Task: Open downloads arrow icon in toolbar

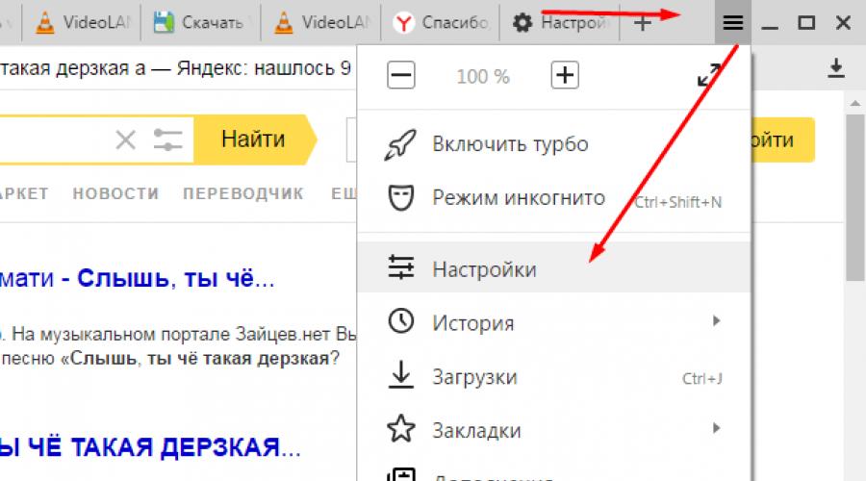Action: click(836, 68)
